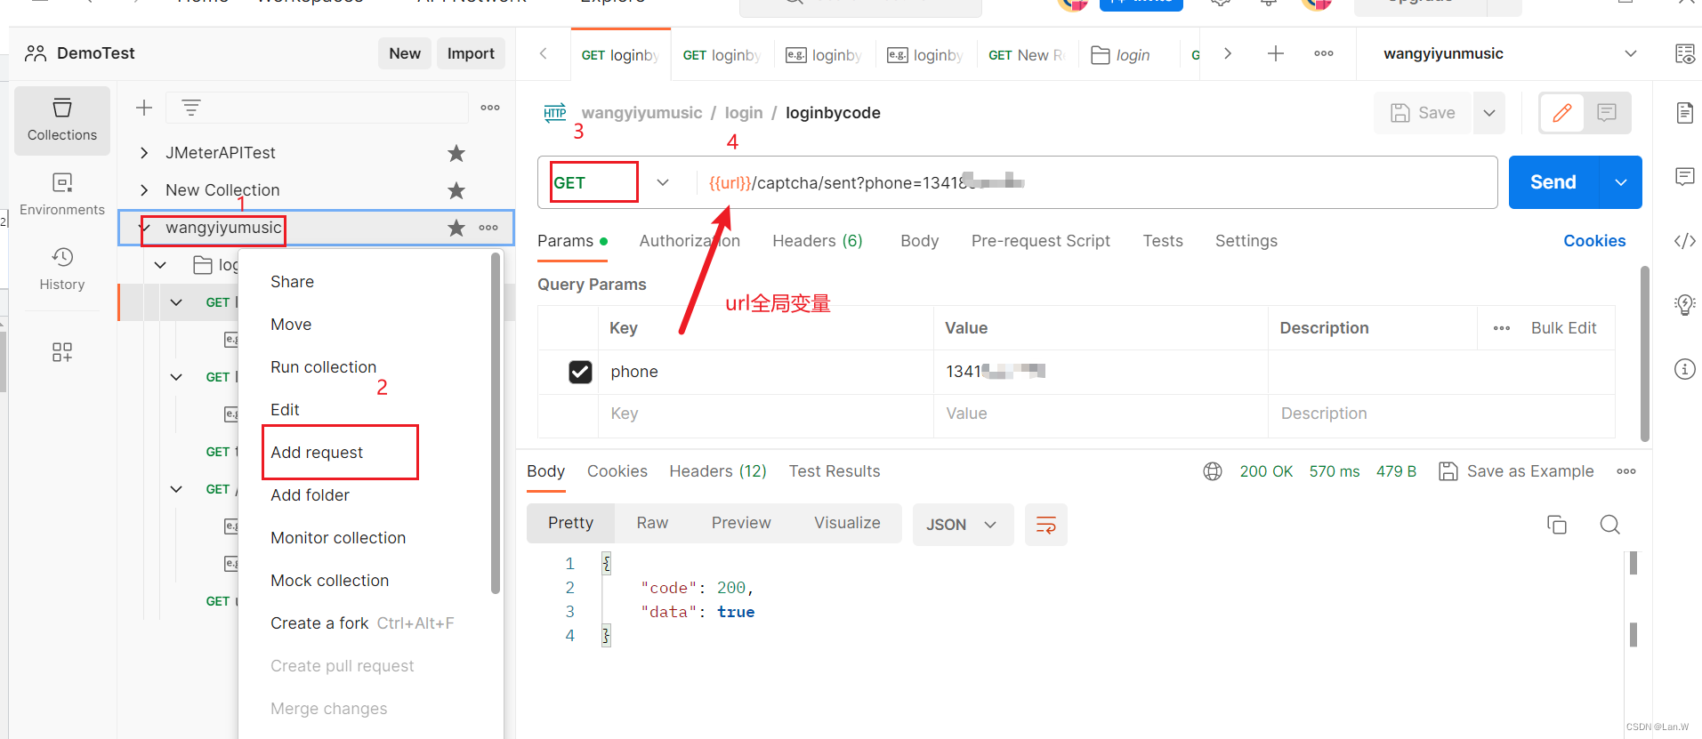Collapse the login folder chevron

(160, 265)
